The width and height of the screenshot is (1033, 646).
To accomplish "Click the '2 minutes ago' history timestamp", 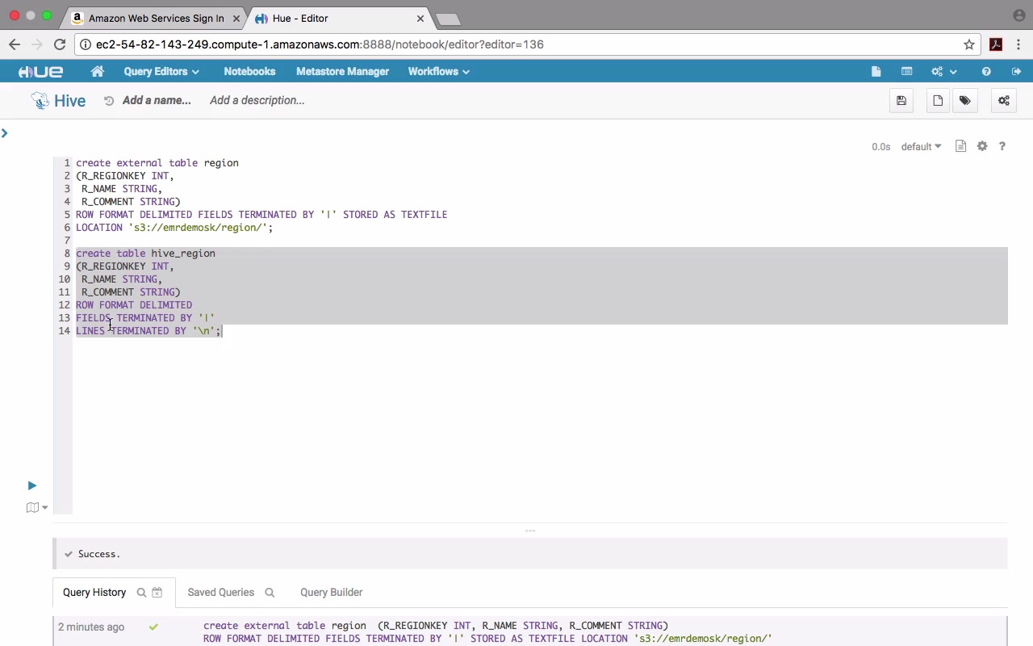I will click(91, 627).
